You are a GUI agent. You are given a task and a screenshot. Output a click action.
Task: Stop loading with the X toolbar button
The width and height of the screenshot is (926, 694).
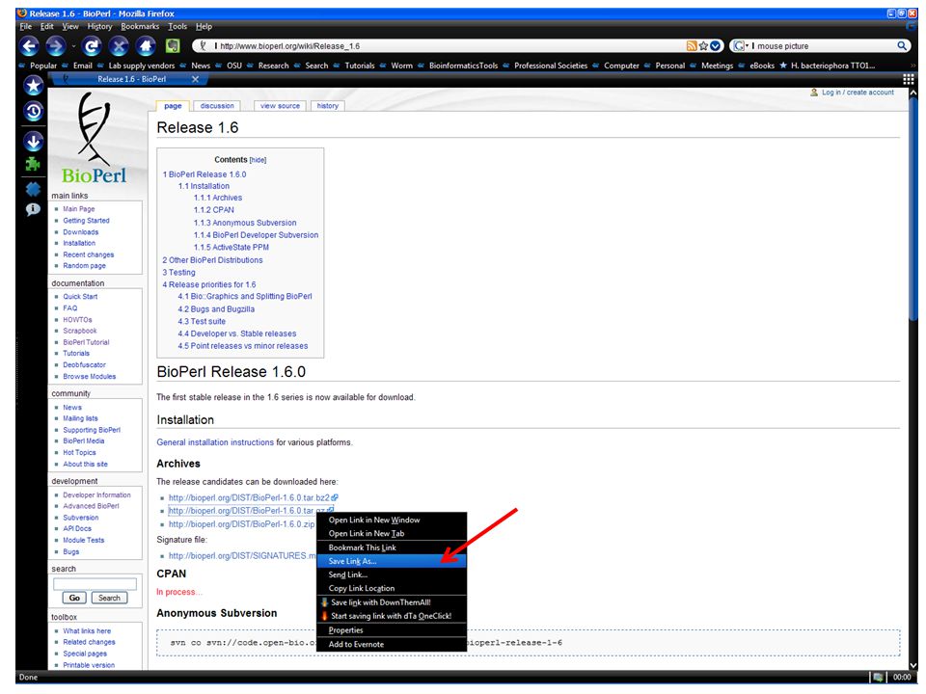pos(119,46)
